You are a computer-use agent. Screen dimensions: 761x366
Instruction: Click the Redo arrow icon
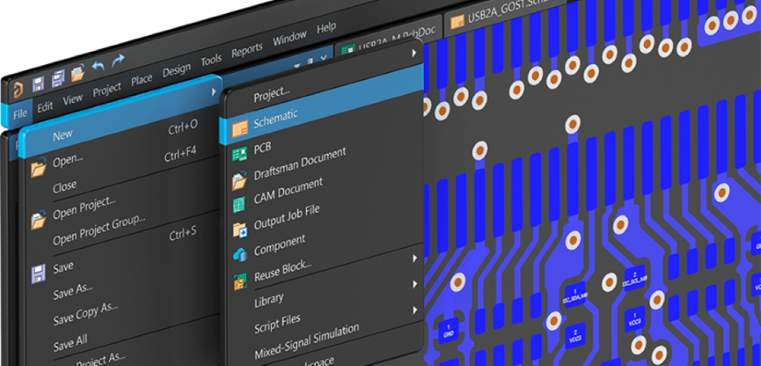point(119,61)
